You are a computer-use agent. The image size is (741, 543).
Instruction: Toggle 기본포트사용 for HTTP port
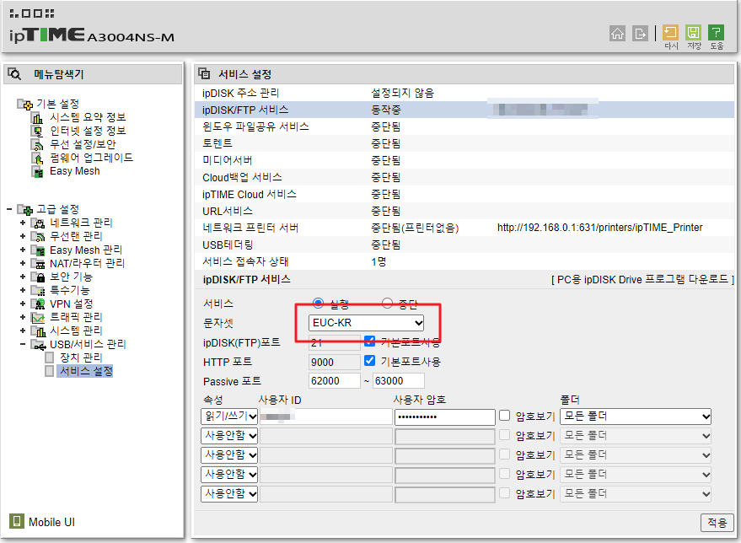369,361
